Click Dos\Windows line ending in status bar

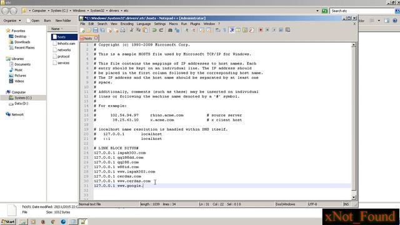pyautogui.click(x=285, y=204)
